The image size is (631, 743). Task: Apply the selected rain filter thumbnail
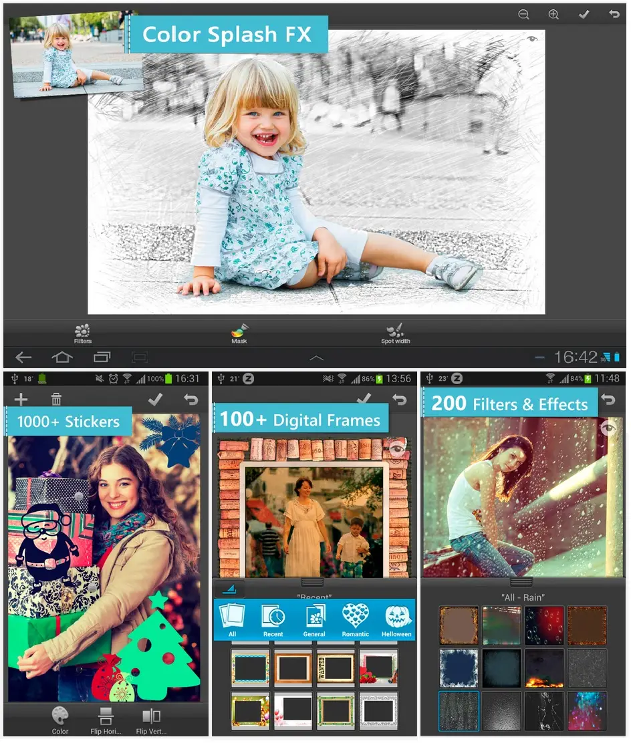[459, 711]
